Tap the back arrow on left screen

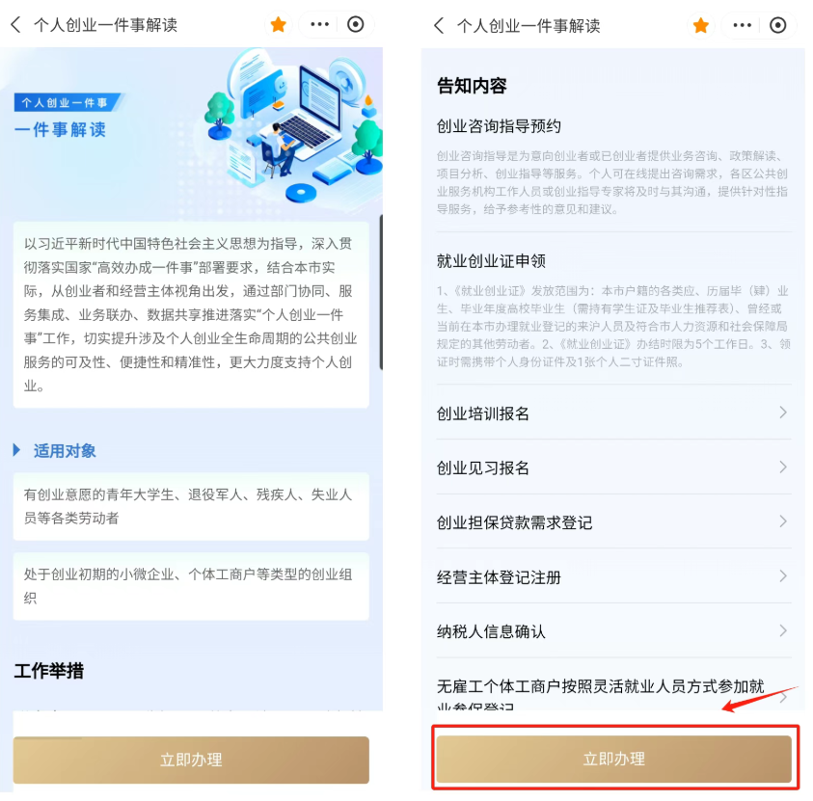click(x=16, y=24)
